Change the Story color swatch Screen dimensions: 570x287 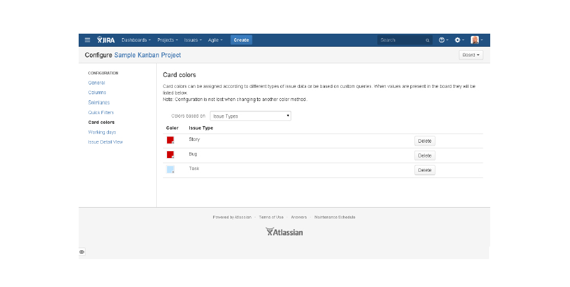(170, 140)
